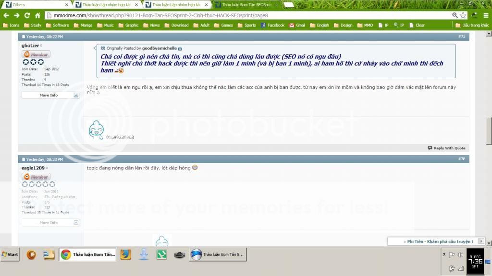Close the Phi Tiên popup notification
Viewport: 492px width, 276px height.
coord(481,241)
